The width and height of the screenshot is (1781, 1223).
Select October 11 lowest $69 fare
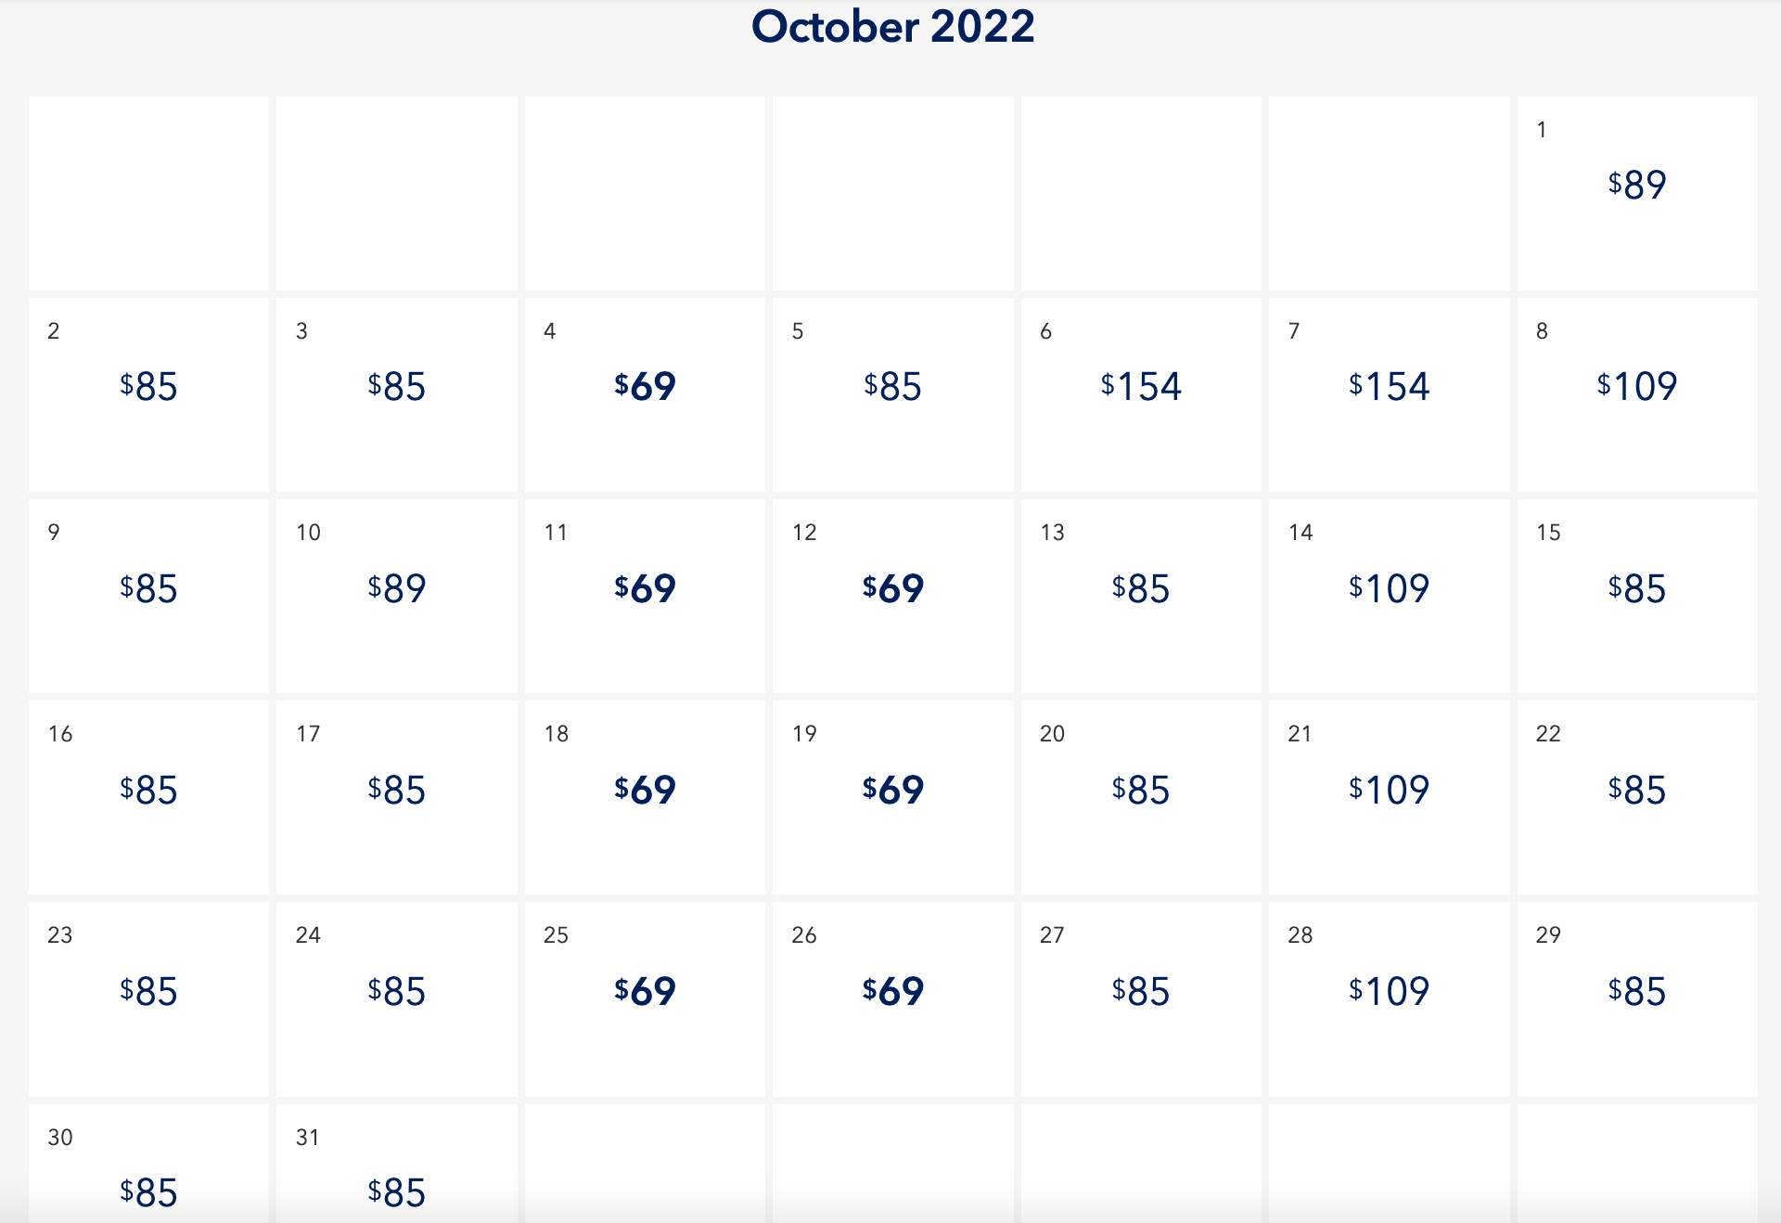point(645,588)
